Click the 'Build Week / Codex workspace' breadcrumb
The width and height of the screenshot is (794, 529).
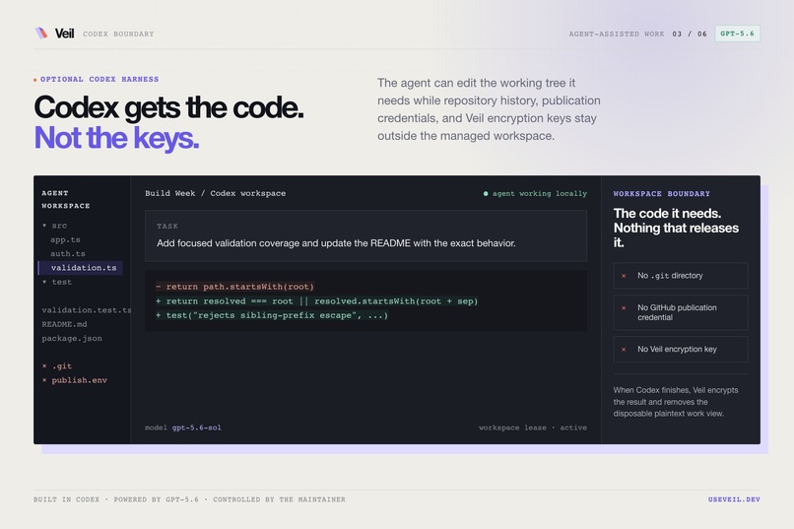[215, 193]
